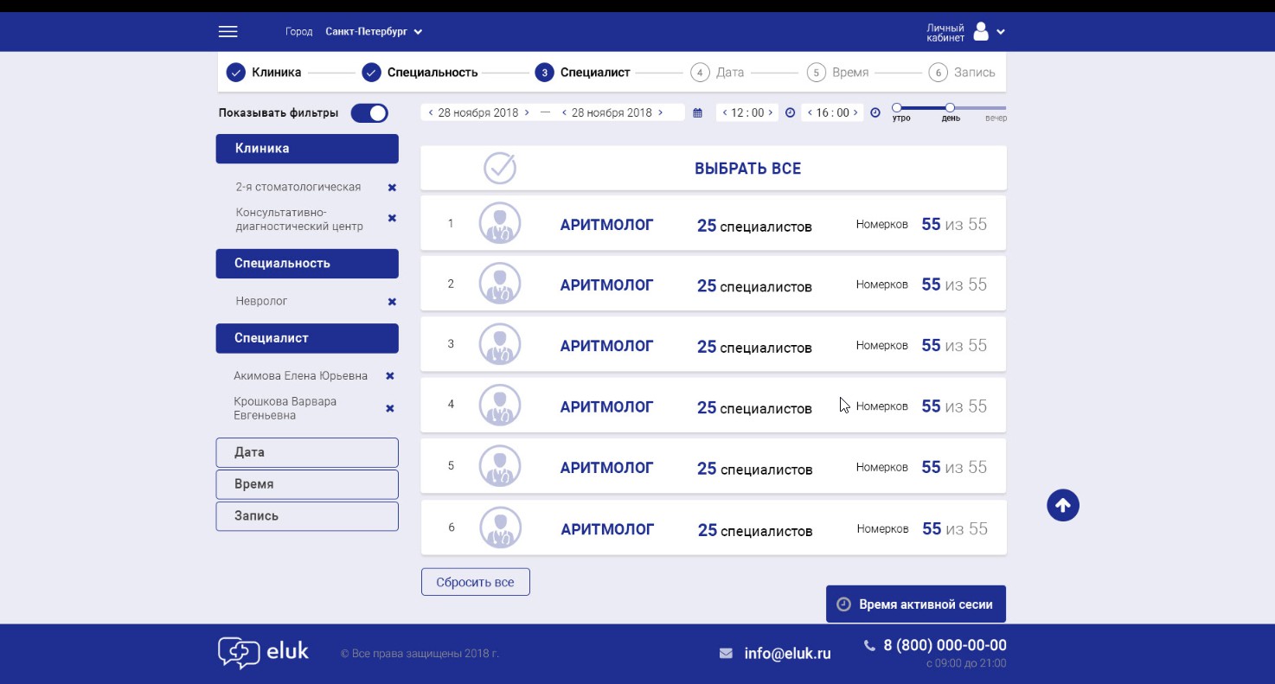
Task: Expand the Личный кабинет chevron arrow
Action: pos(1001,33)
